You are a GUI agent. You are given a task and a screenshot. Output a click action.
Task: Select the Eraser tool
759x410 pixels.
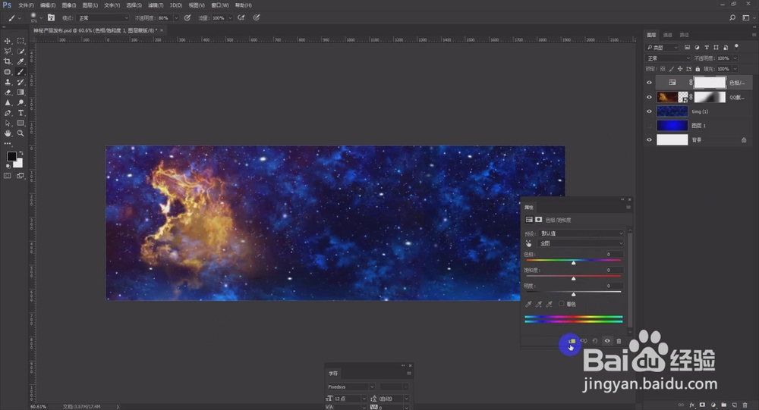[x=8, y=92]
